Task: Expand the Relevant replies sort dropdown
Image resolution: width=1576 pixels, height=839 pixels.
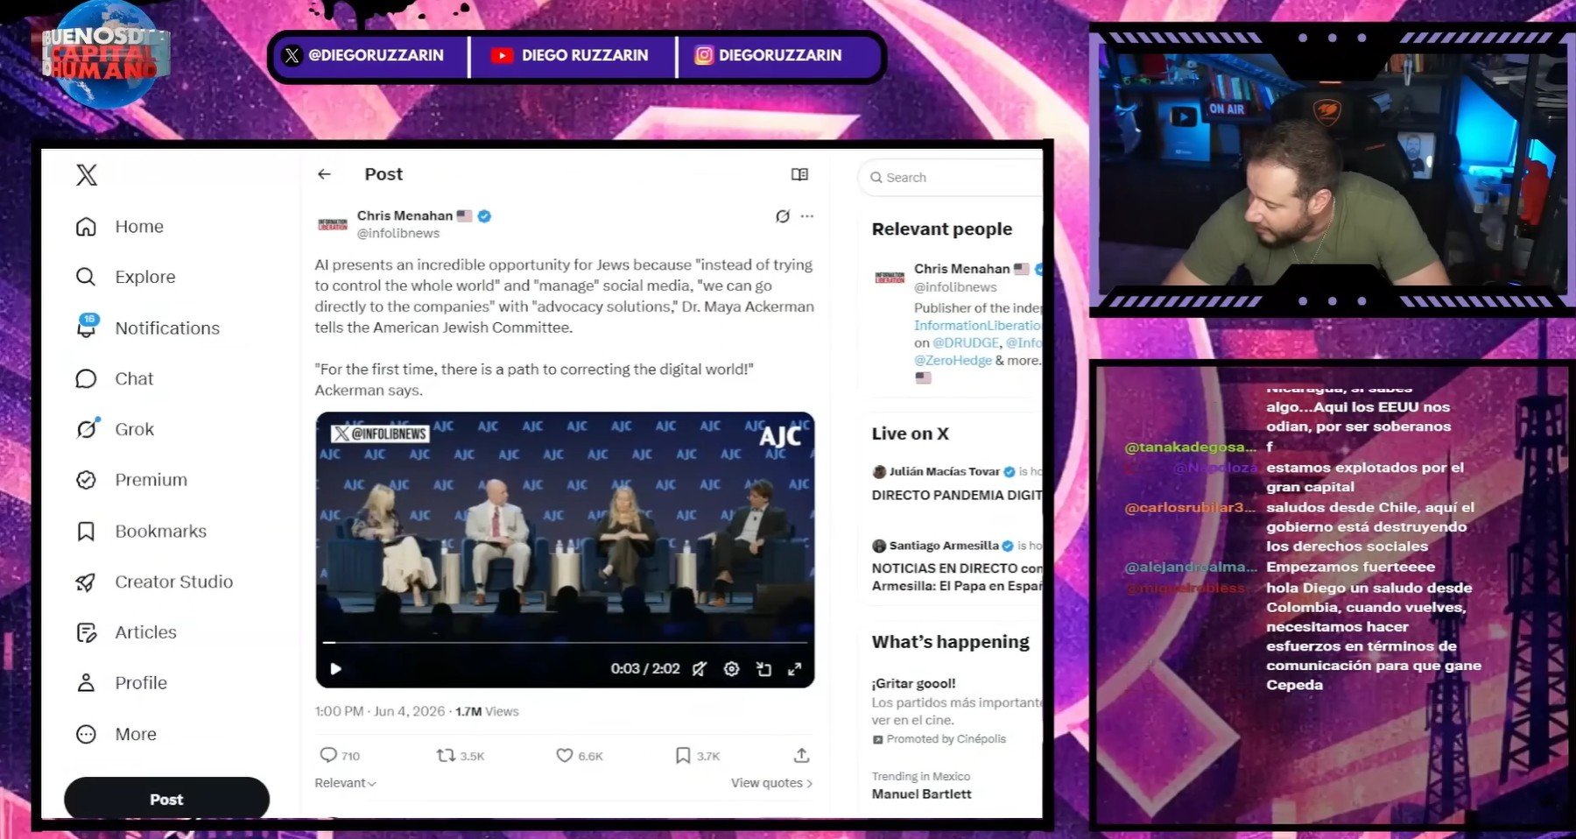Action: click(345, 783)
